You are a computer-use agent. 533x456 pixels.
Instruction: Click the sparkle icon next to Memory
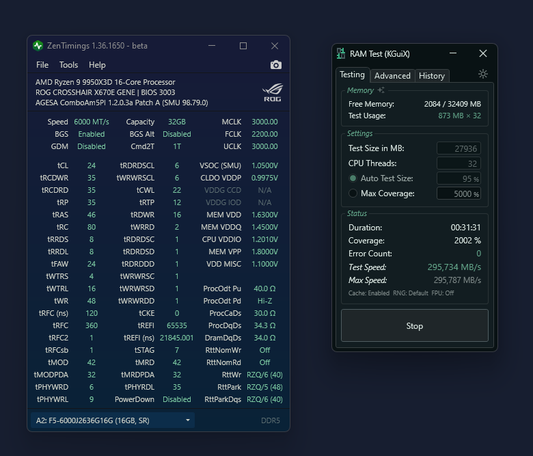(x=381, y=90)
